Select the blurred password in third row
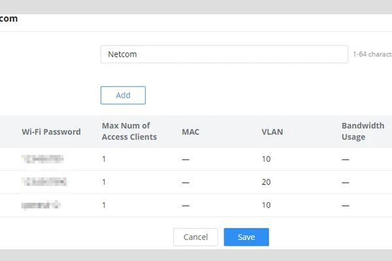 (41, 205)
